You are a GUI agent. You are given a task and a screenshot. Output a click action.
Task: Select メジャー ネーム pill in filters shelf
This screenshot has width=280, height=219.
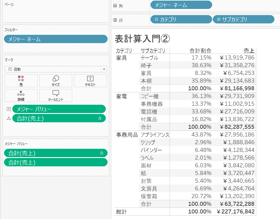[56, 39]
